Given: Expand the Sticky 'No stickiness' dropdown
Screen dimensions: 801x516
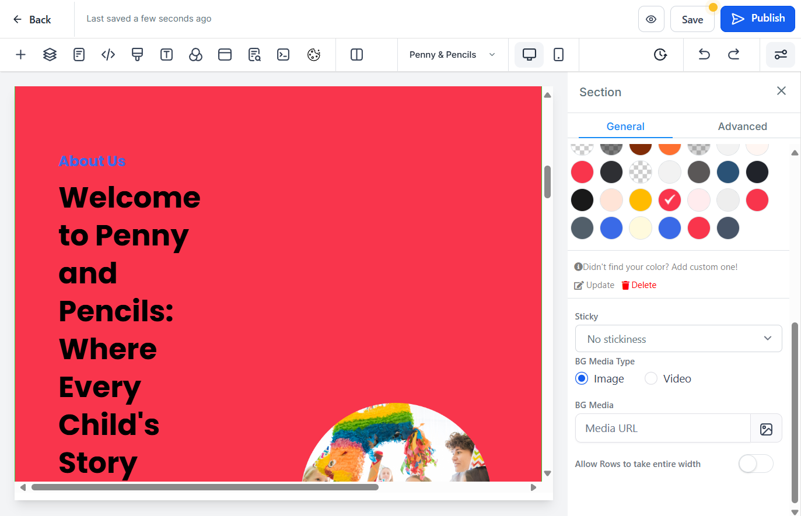Looking at the screenshot, I should 678,339.
